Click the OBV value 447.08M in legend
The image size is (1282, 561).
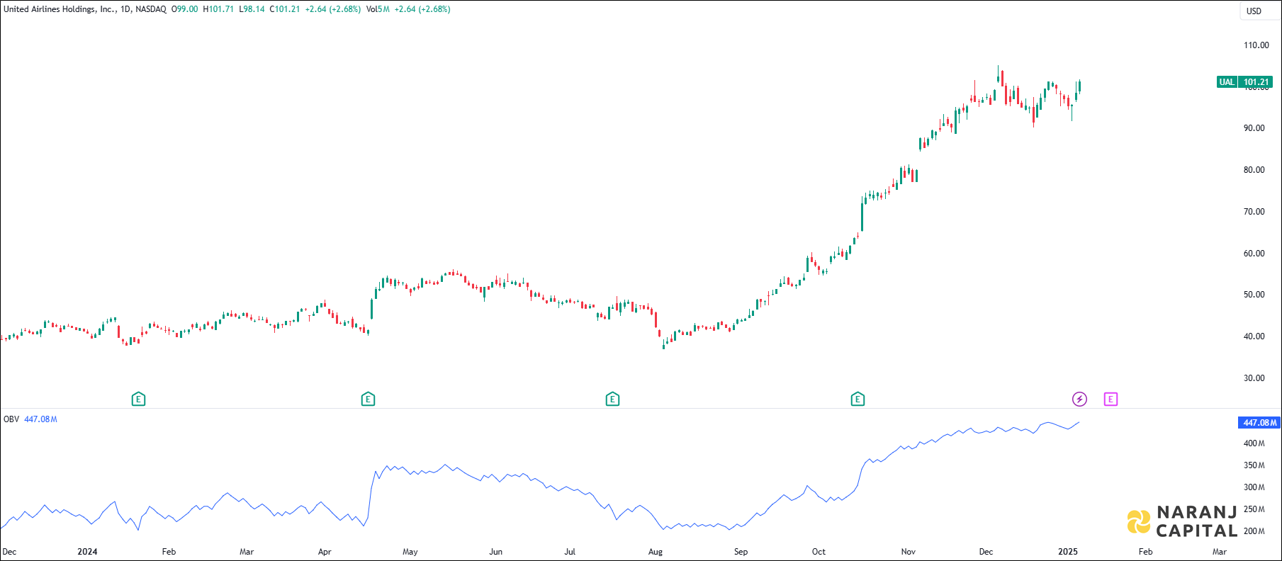click(x=40, y=419)
